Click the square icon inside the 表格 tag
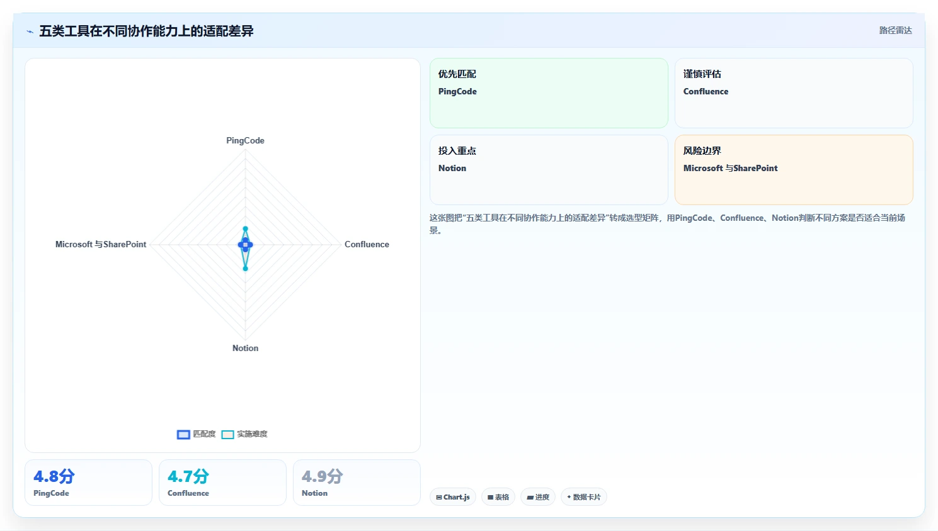Image resolution: width=938 pixels, height=531 pixels. [x=491, y=497]
